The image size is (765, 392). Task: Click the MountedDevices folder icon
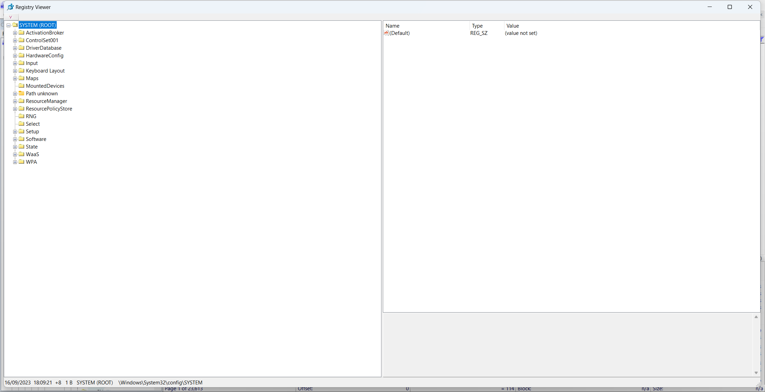point(21,86)
